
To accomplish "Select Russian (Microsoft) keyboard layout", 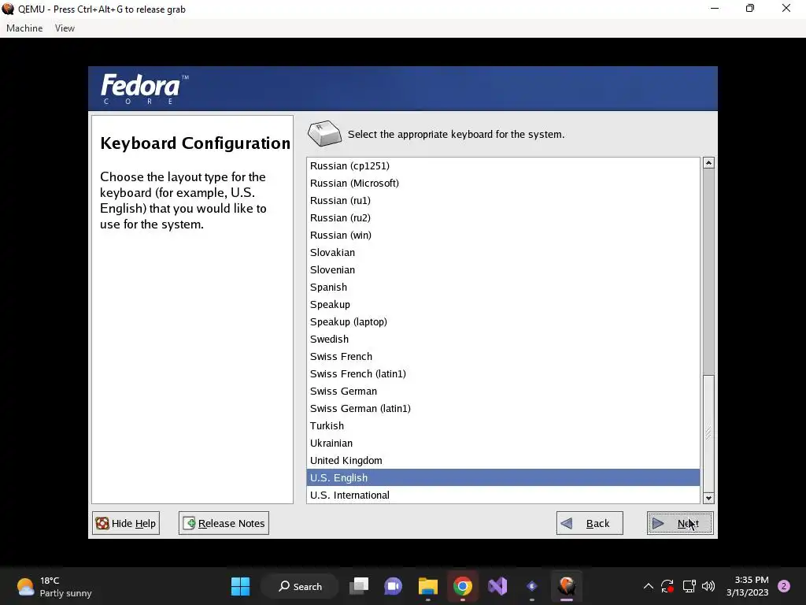I will click(x=503, y=183).
